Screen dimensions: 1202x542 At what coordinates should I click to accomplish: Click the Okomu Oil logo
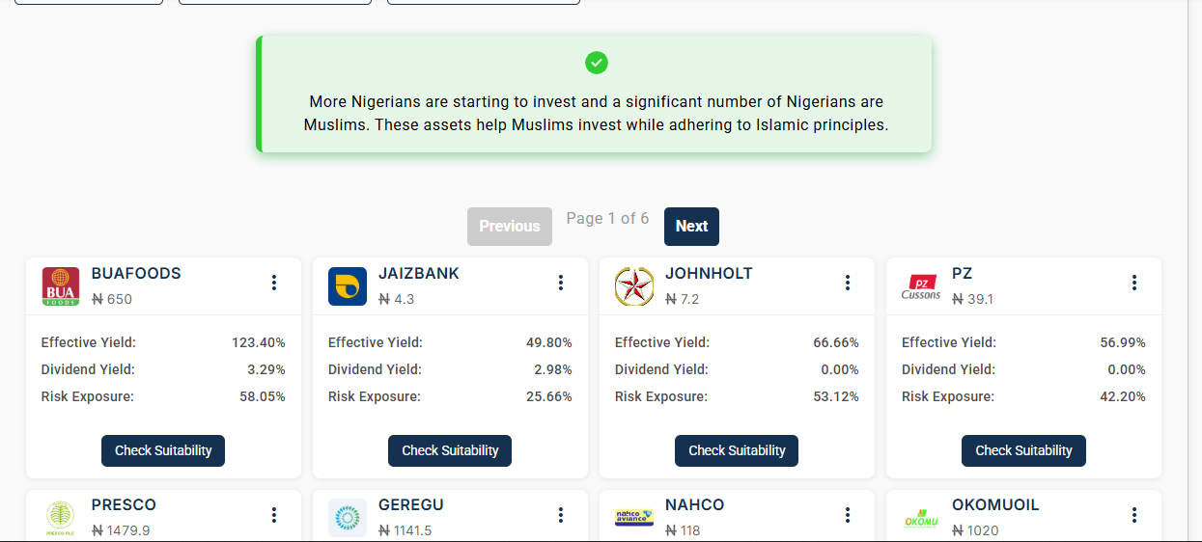coord(921,518)
